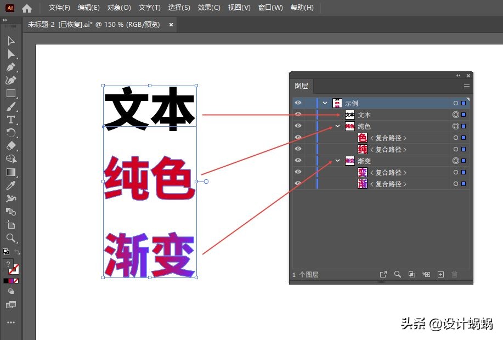Hide the 示例 layer
The width and height of the screenshot is (503, 340).
298,103
